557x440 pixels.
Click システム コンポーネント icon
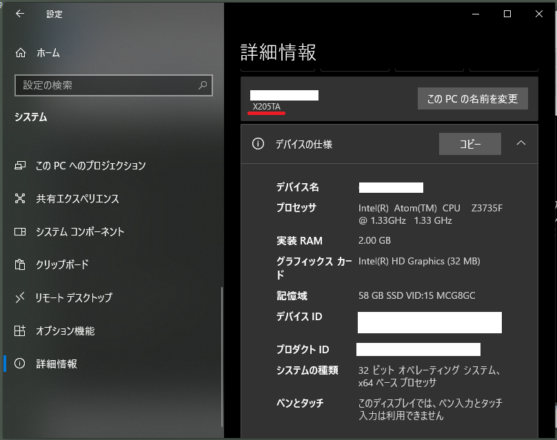(x=20, y=232)
